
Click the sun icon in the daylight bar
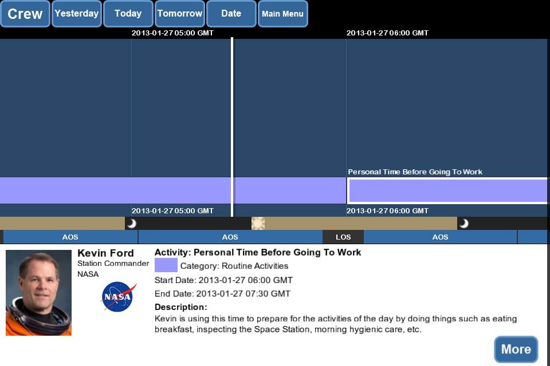258,224
